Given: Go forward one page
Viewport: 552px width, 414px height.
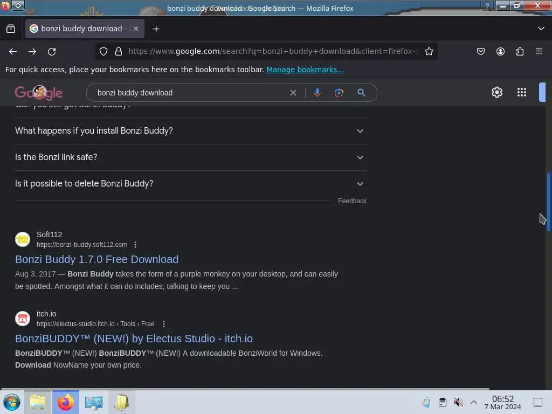Looking at the screenshot, I should pos(32,51).
